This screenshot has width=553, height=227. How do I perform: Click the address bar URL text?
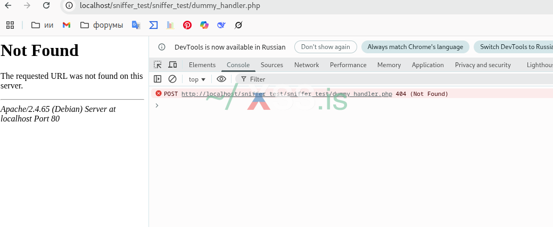pyautogui.click(x=170, y=6)
